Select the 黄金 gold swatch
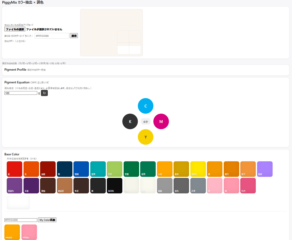 181,169
